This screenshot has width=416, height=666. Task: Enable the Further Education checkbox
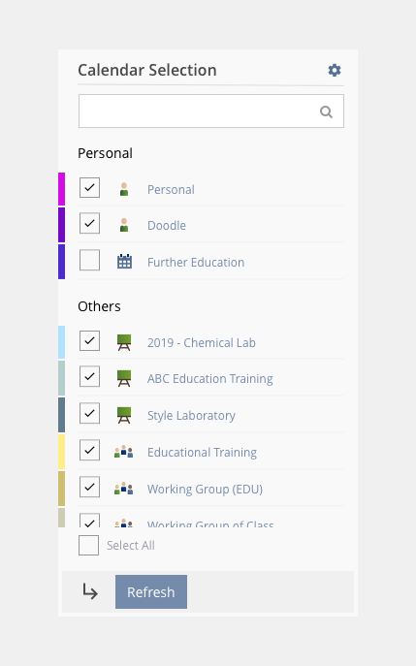[89, 260]
